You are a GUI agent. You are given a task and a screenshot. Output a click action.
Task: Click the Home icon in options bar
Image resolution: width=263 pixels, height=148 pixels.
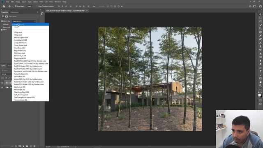point(4,6)
